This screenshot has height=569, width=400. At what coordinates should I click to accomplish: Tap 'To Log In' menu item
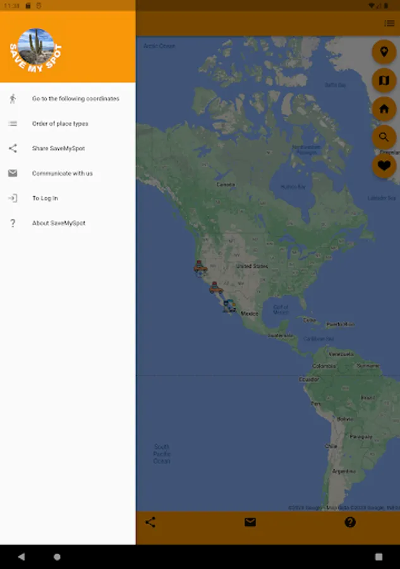coord(68,198)
